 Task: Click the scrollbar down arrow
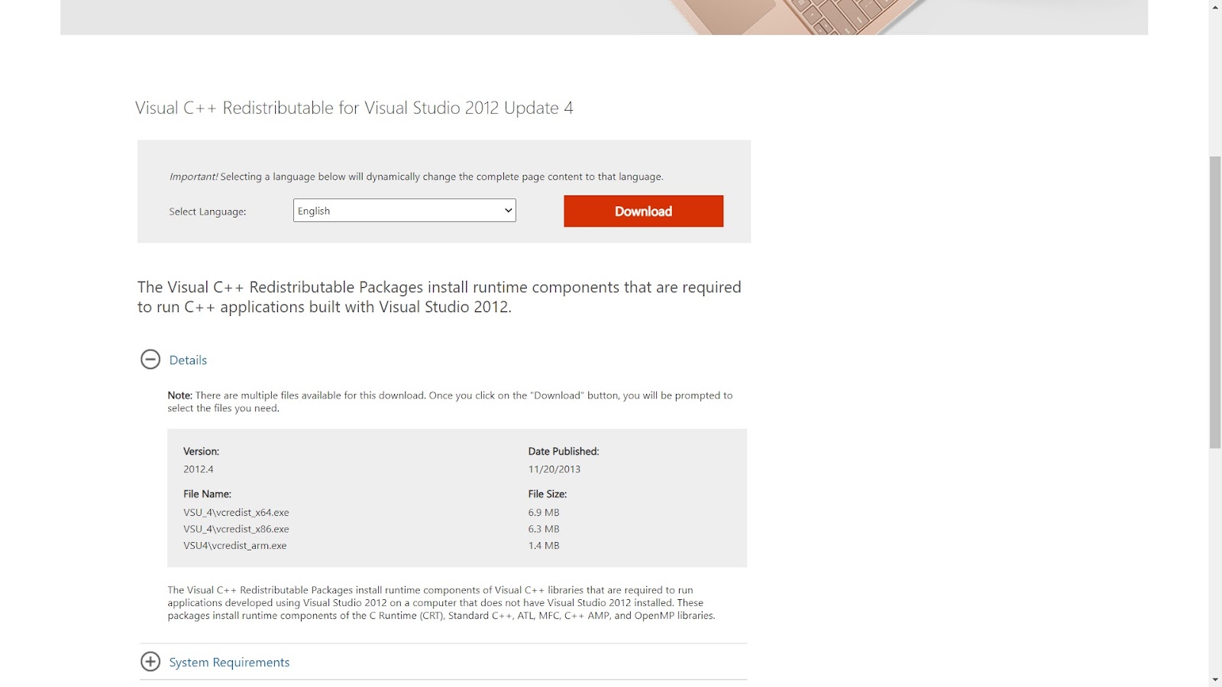click(1215, 679)
